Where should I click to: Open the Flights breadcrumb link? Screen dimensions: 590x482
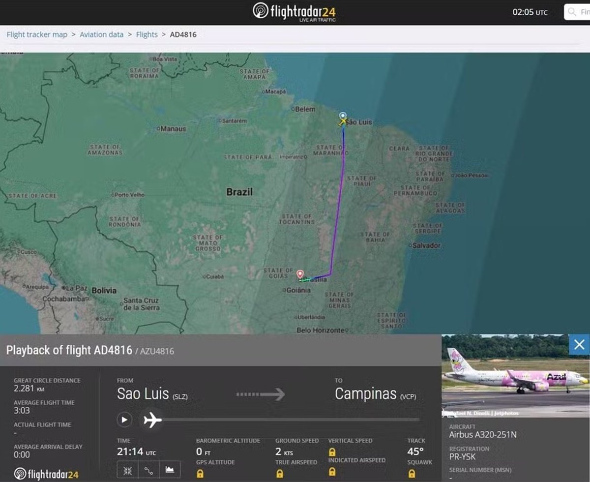(x=147, y=34)
